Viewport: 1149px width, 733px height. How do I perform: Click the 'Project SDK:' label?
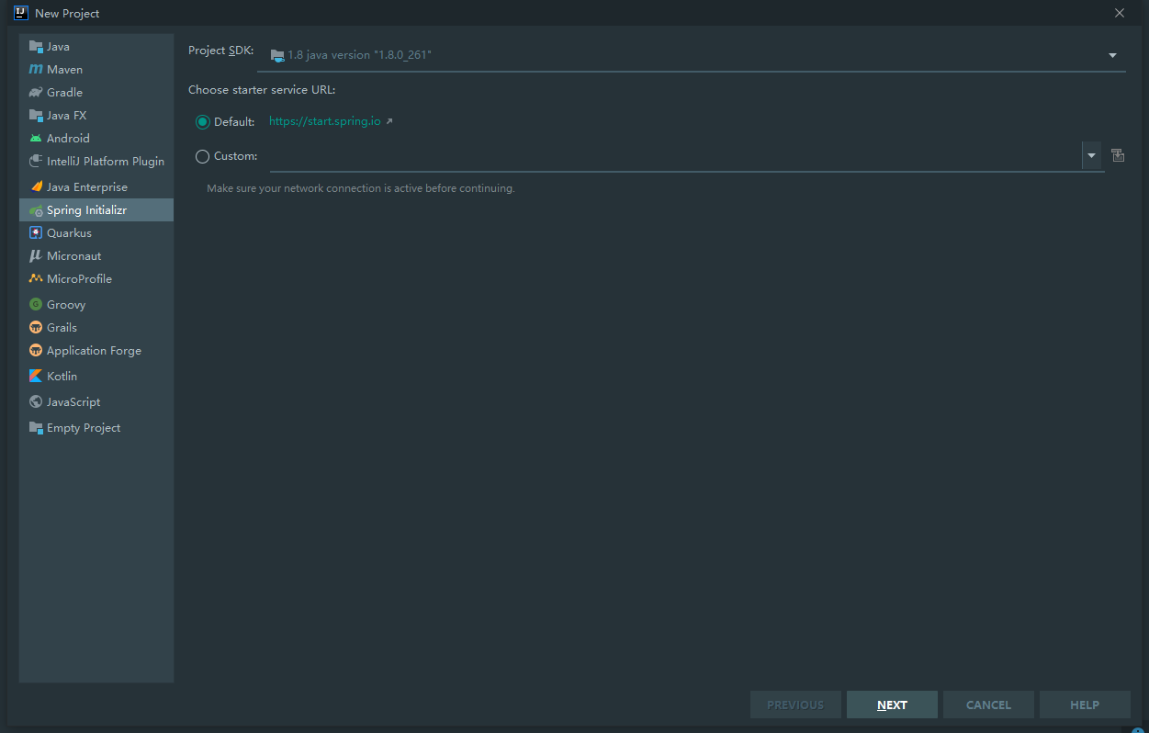coord(221,51)
